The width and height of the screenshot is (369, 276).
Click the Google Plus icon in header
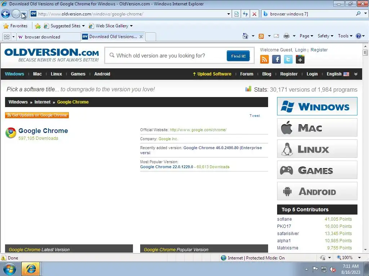click(x=300, y=59)
